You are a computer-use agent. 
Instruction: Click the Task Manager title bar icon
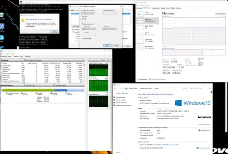point(137,3)
